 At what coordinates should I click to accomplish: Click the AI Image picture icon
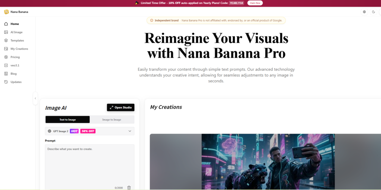(x=6, y=32)
